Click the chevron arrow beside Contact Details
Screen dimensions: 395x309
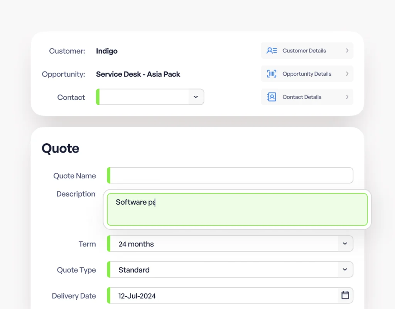(347, 97)
